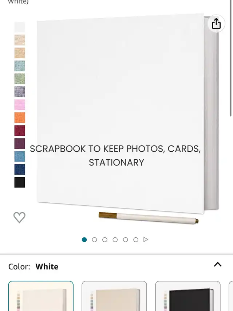Add item to wishlist with heart icon
Image resolution: width=233 pixels, height=311 pixels.
pos(19,217)
